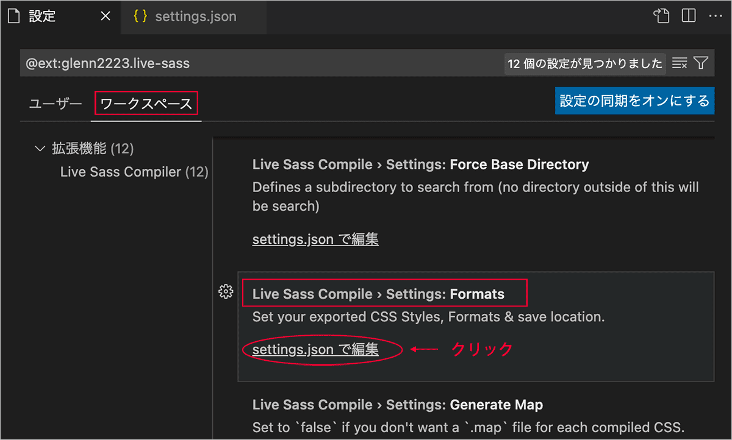Click settings.json で編集 under Formats

[315, 349]
